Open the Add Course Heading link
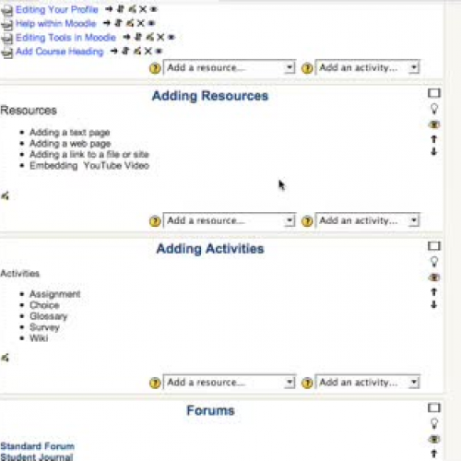 pos(60,52)
